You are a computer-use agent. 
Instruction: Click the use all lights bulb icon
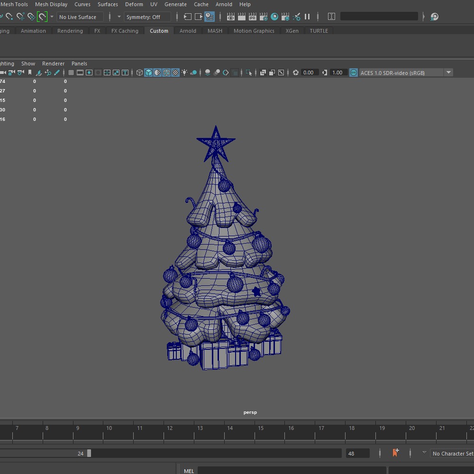tap(184, 73)
